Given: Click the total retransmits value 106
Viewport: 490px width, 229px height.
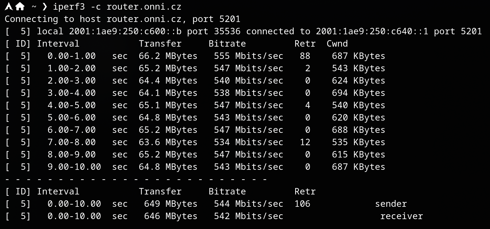Looking at the screenshot, I should pyautogui.click(x=302, y=204).
